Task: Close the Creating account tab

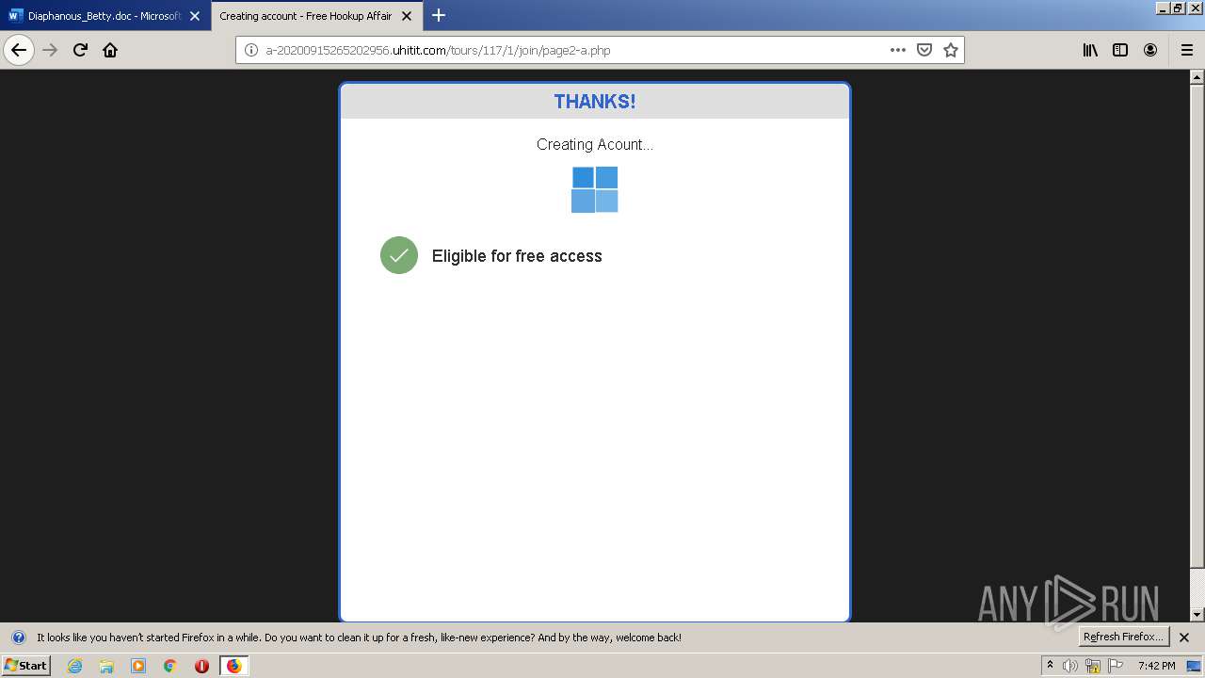Action: 407,16
